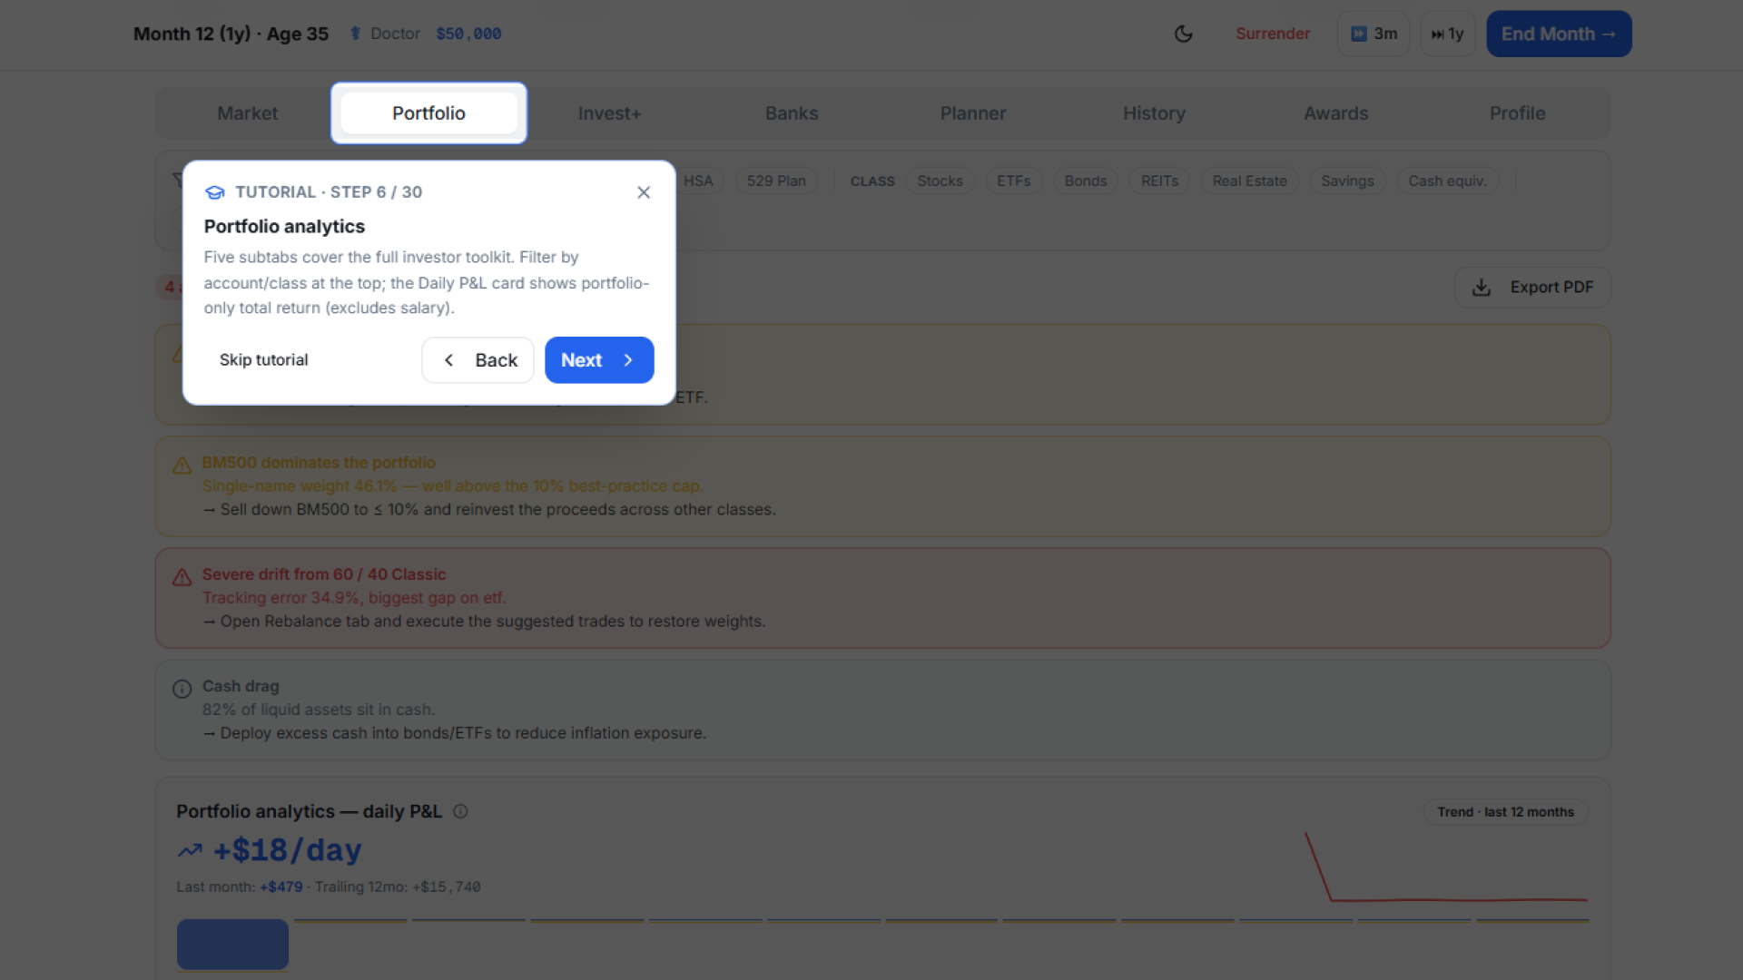The height and width of the screenshot is (980, 1743).
Task: Click the tutorial graduation cap icon
Action: 215,192
